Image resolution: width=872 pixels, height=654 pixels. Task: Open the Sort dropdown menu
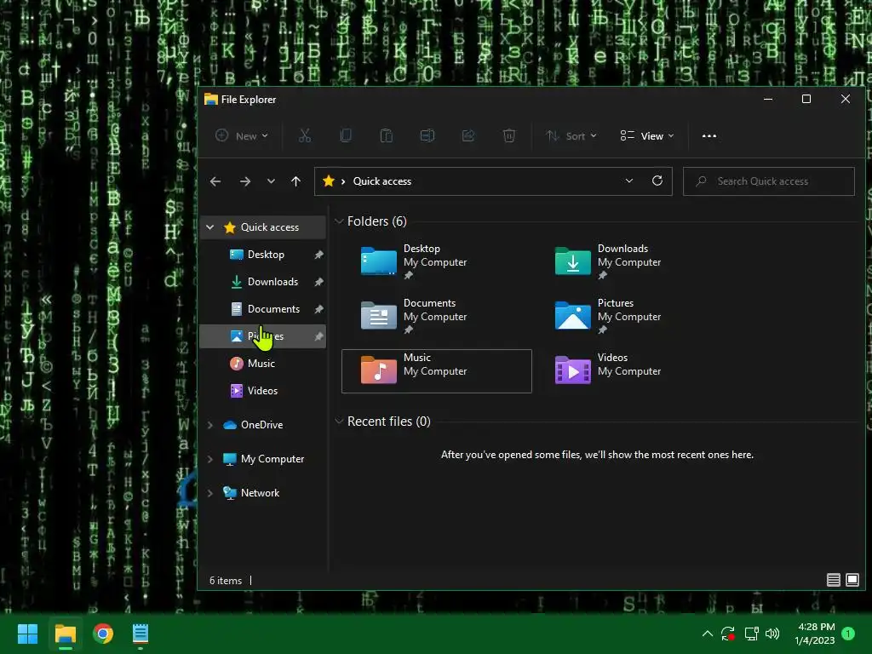point(571,135)
